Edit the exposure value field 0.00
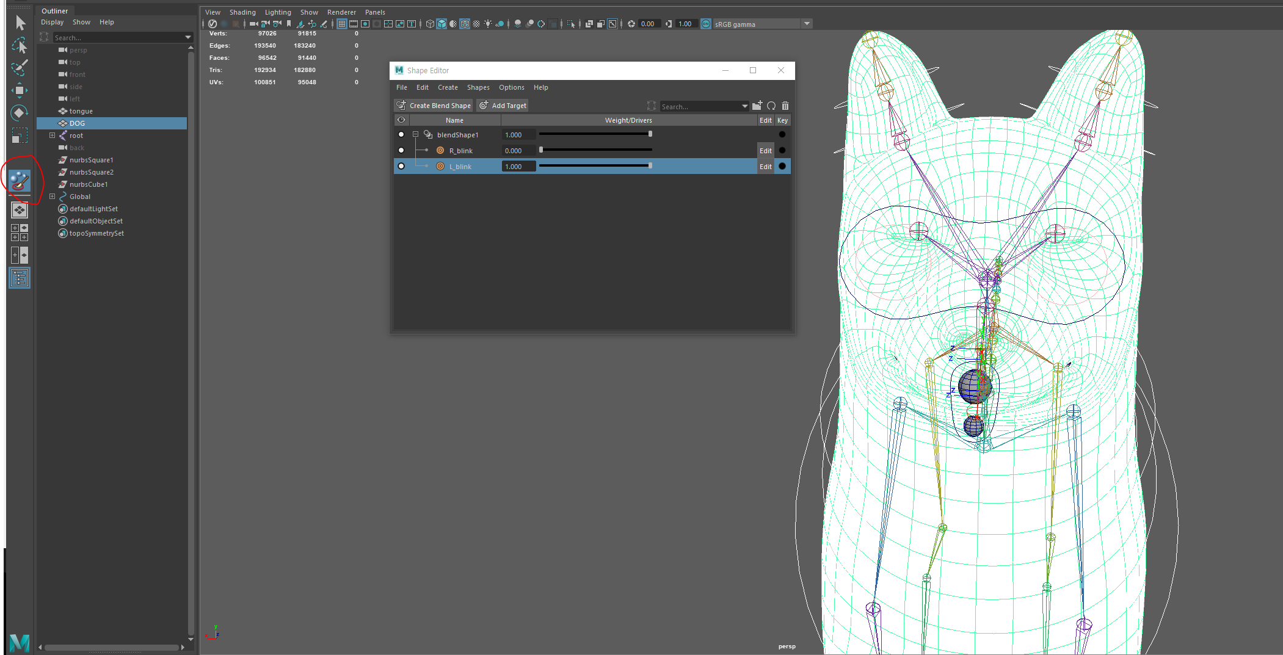Screen dimensions: 1283x655 pyautogui.click(x=649, y=24)
